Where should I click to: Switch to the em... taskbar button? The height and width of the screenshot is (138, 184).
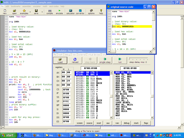[124, 135]
